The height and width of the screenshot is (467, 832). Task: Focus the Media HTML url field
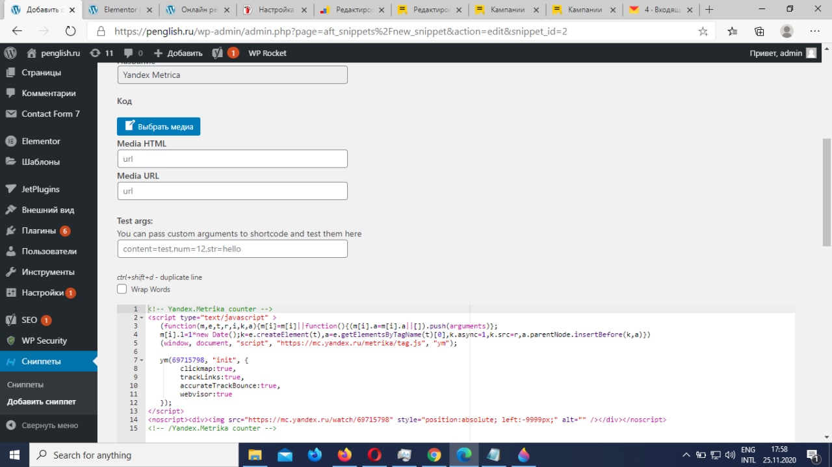pos(232,158)
